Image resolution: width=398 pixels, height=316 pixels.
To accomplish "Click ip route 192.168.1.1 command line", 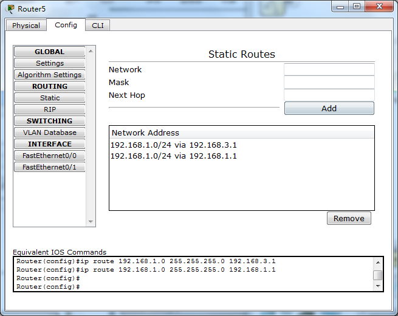I will [x=146, y=270].
